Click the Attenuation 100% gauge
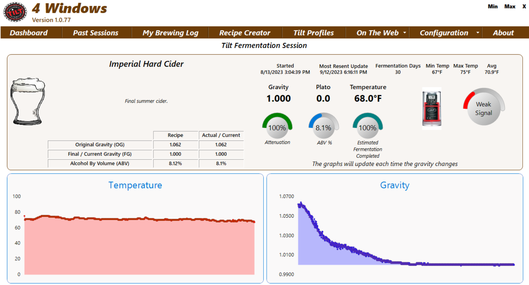This screenshot has width=529, height=285. coord(277,126)
